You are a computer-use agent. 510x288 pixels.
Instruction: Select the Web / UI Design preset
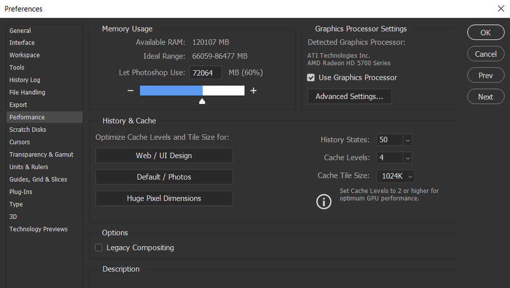pos(164,155)
